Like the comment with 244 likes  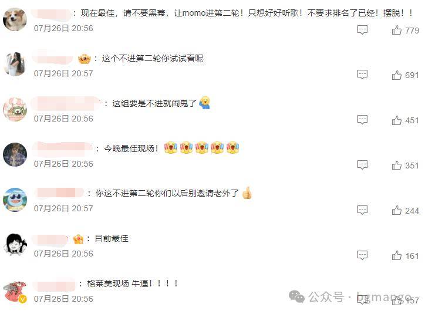pos(397,210)
